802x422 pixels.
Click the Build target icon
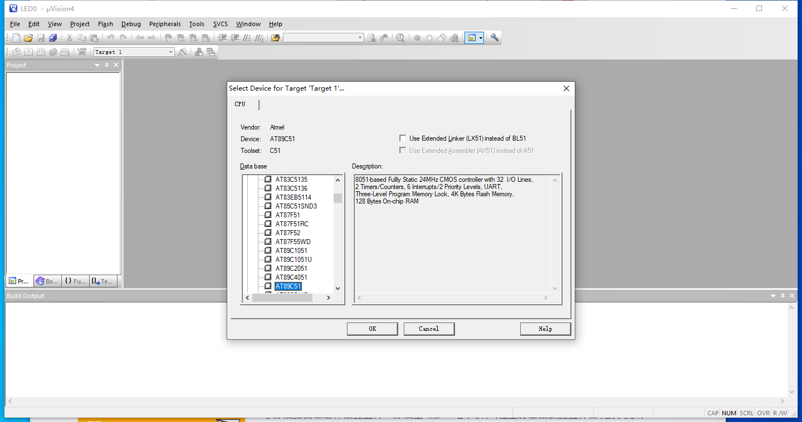[x=28, y=52]
